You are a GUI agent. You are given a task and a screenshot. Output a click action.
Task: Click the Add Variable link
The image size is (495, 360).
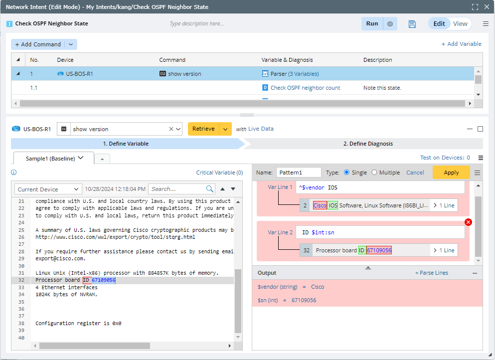(461, 44)
